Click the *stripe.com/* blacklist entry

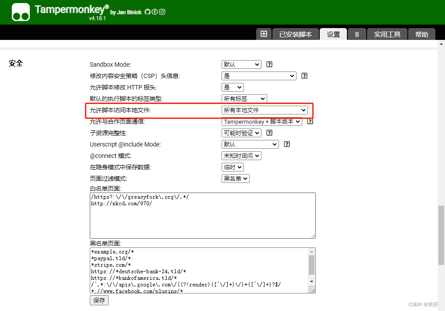[x=111, y=265]
